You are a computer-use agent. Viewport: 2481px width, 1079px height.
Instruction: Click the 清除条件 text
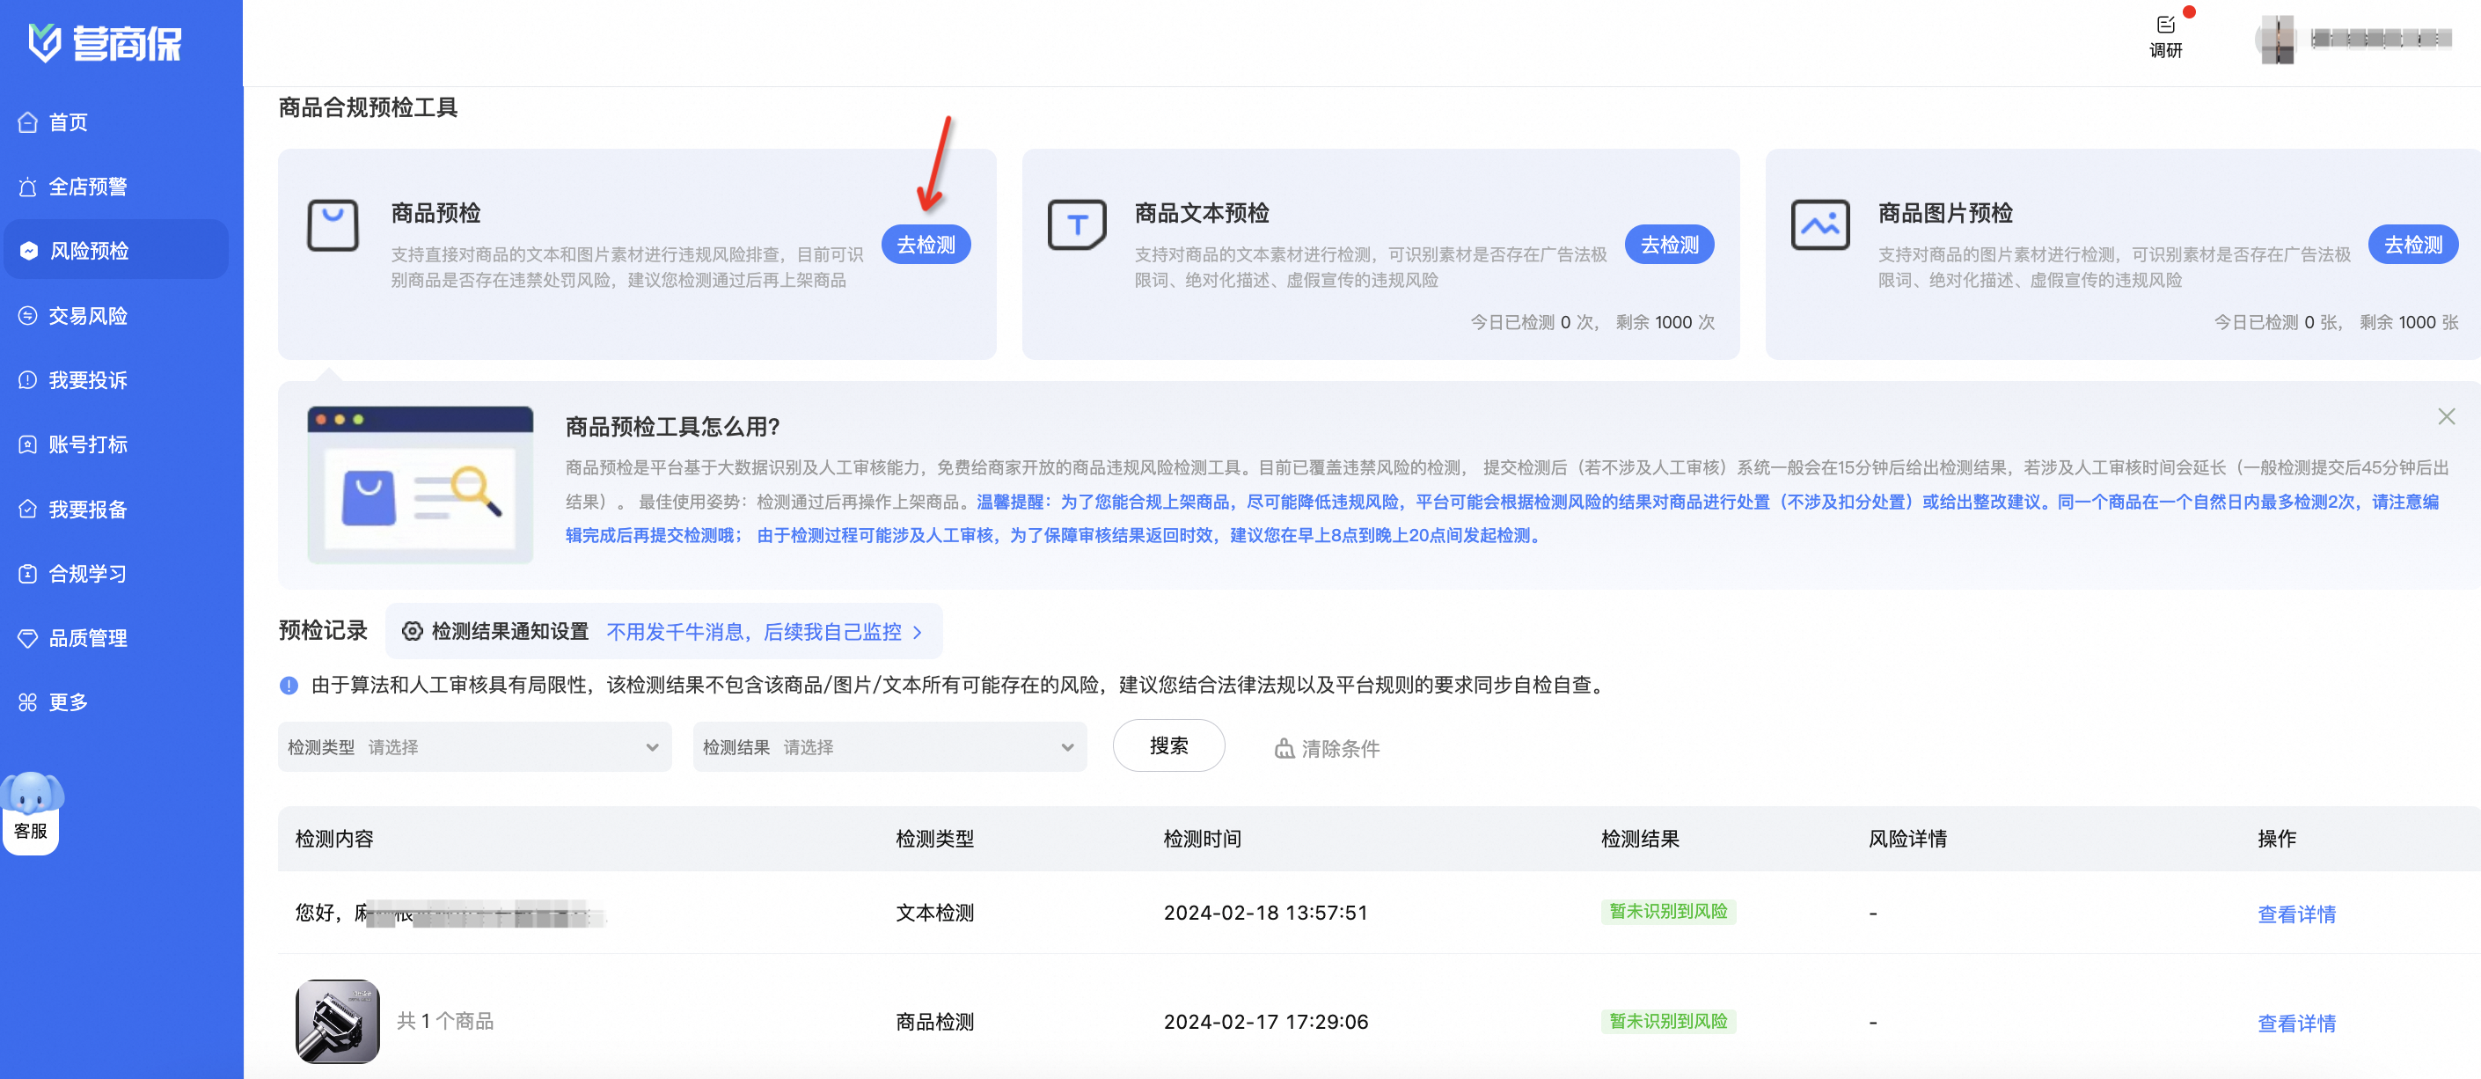click(1340, 749)
